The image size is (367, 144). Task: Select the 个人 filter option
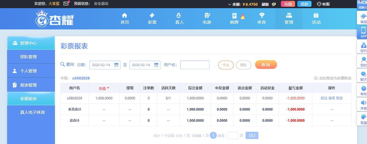coord(226,65)
